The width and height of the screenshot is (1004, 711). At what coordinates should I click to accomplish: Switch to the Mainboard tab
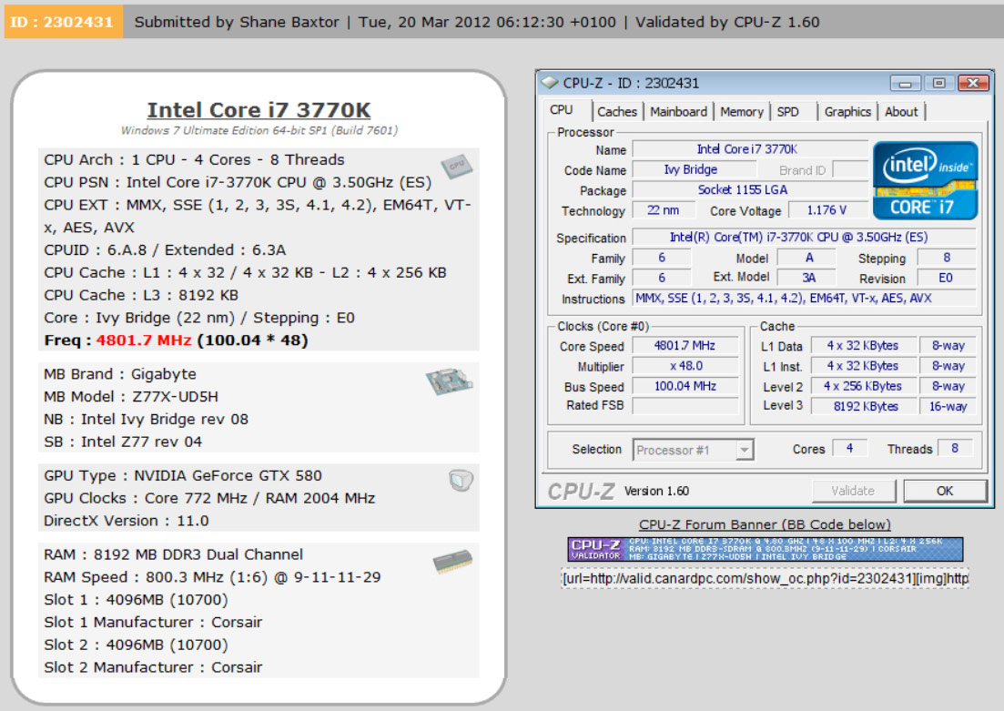pos(678,111)
